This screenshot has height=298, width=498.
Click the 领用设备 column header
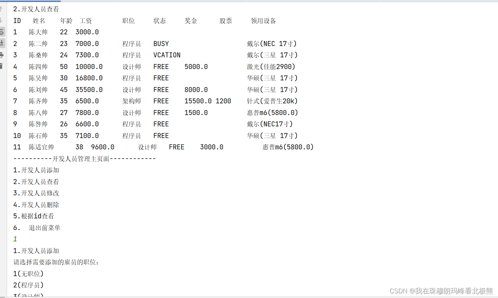263,21
